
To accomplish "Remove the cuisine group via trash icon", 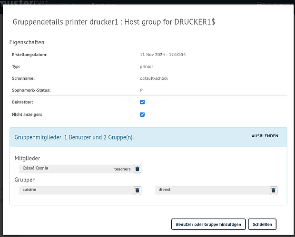I will point(138,190).
